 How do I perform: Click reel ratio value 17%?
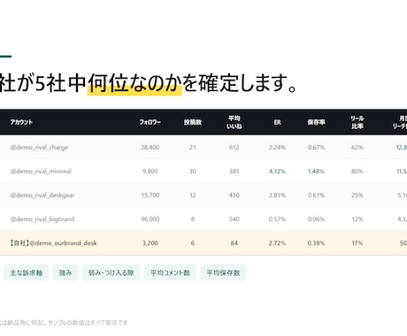coord(357,243)
